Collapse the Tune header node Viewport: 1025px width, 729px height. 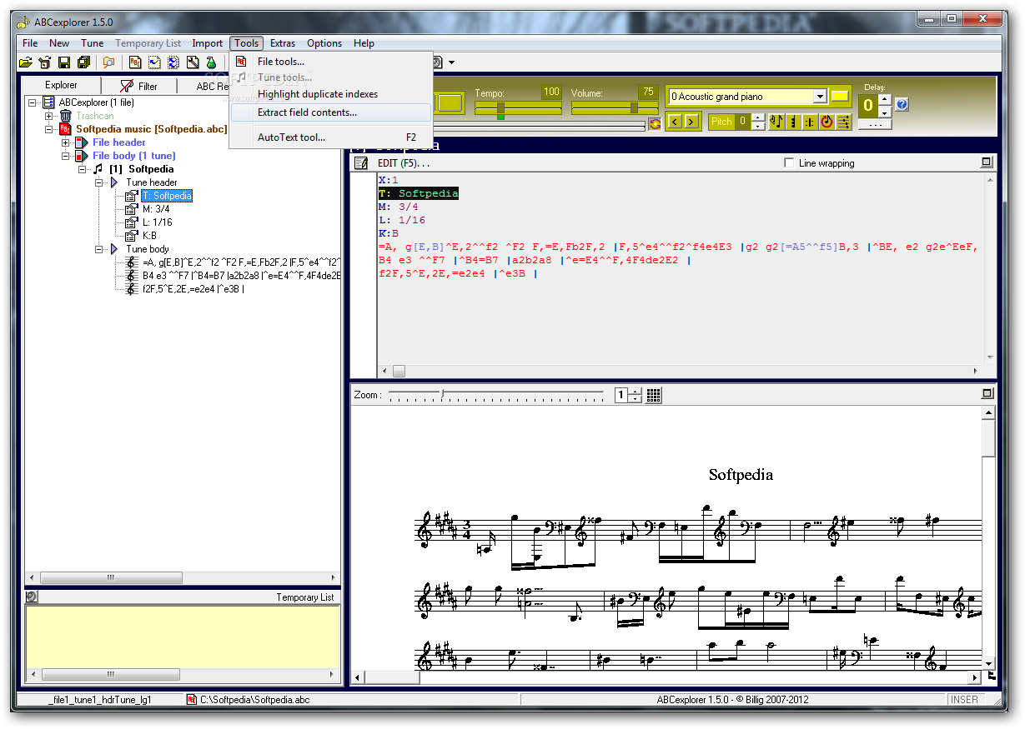(98, 182)
